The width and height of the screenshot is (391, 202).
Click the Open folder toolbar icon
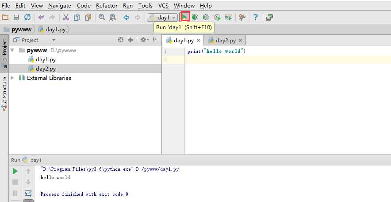[5, 17]
